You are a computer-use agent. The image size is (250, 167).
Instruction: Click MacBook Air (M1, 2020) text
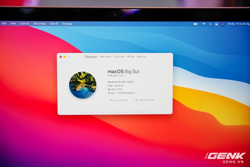pyautogui.click(x=120, y=82)
